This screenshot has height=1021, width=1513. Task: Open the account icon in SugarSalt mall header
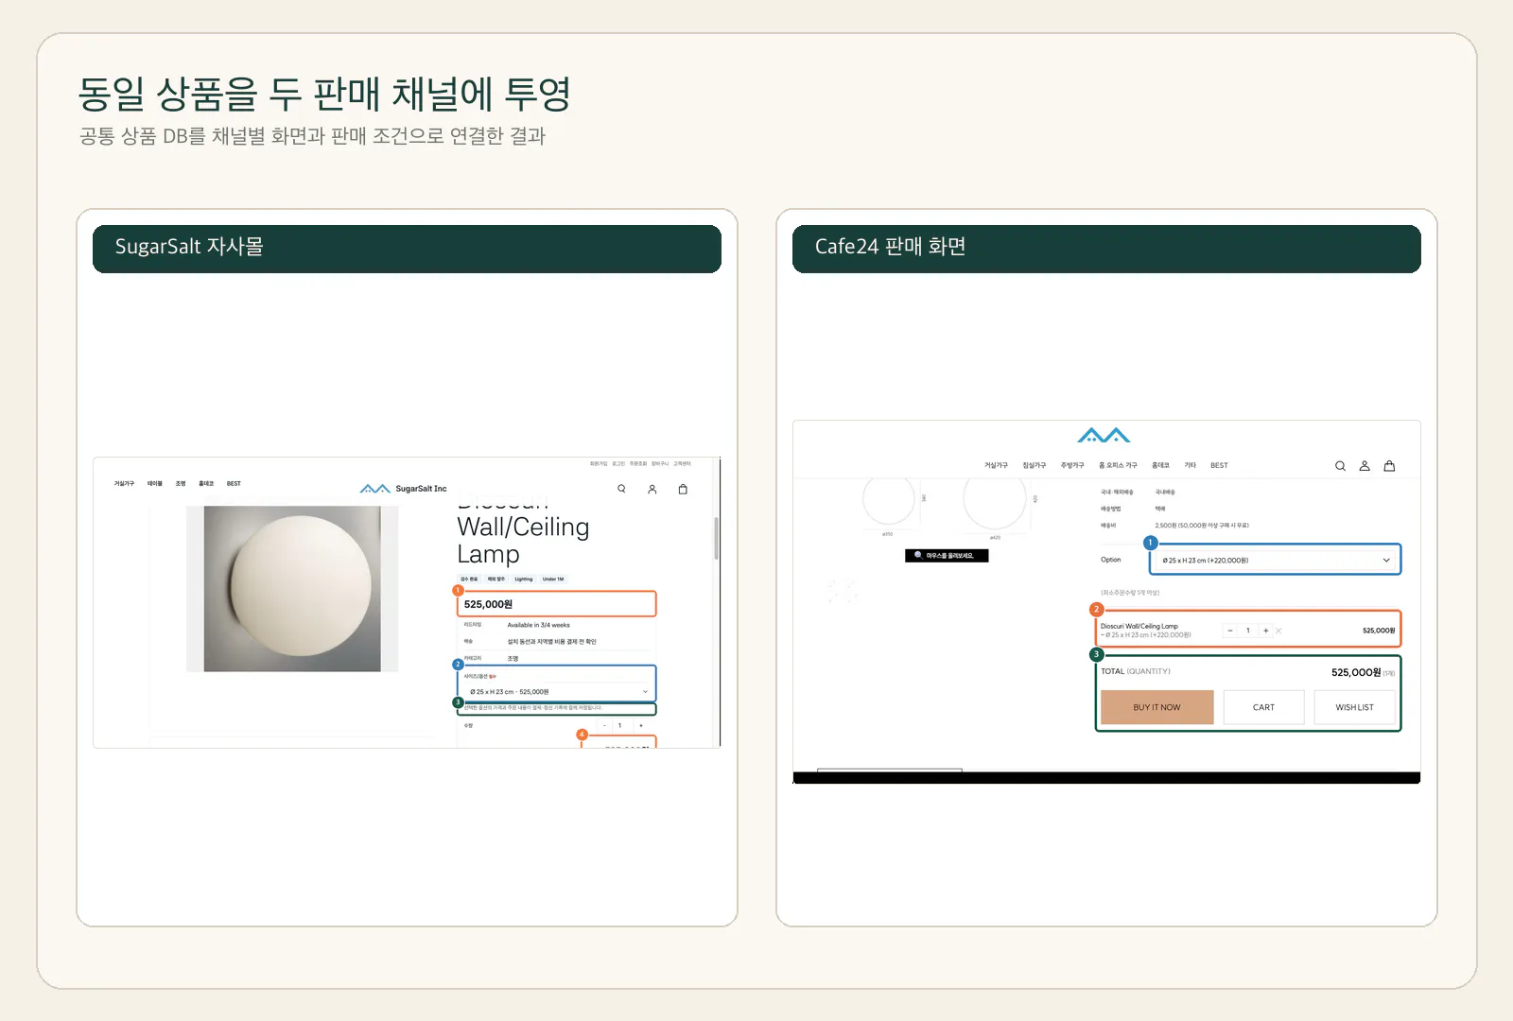(652, 489)
